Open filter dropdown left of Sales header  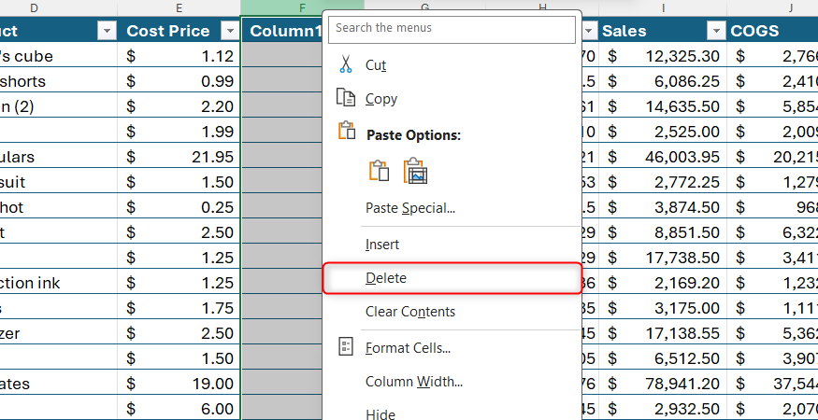[589, 31]
